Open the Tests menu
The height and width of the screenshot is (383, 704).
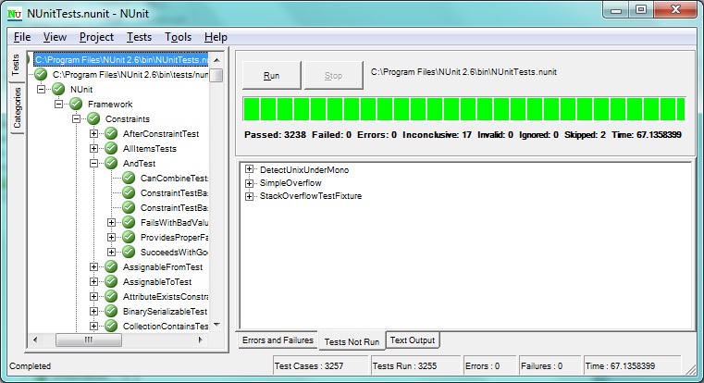140,37
